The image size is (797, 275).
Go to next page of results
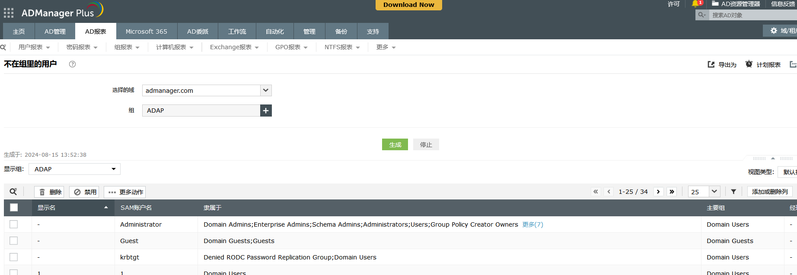658,192
